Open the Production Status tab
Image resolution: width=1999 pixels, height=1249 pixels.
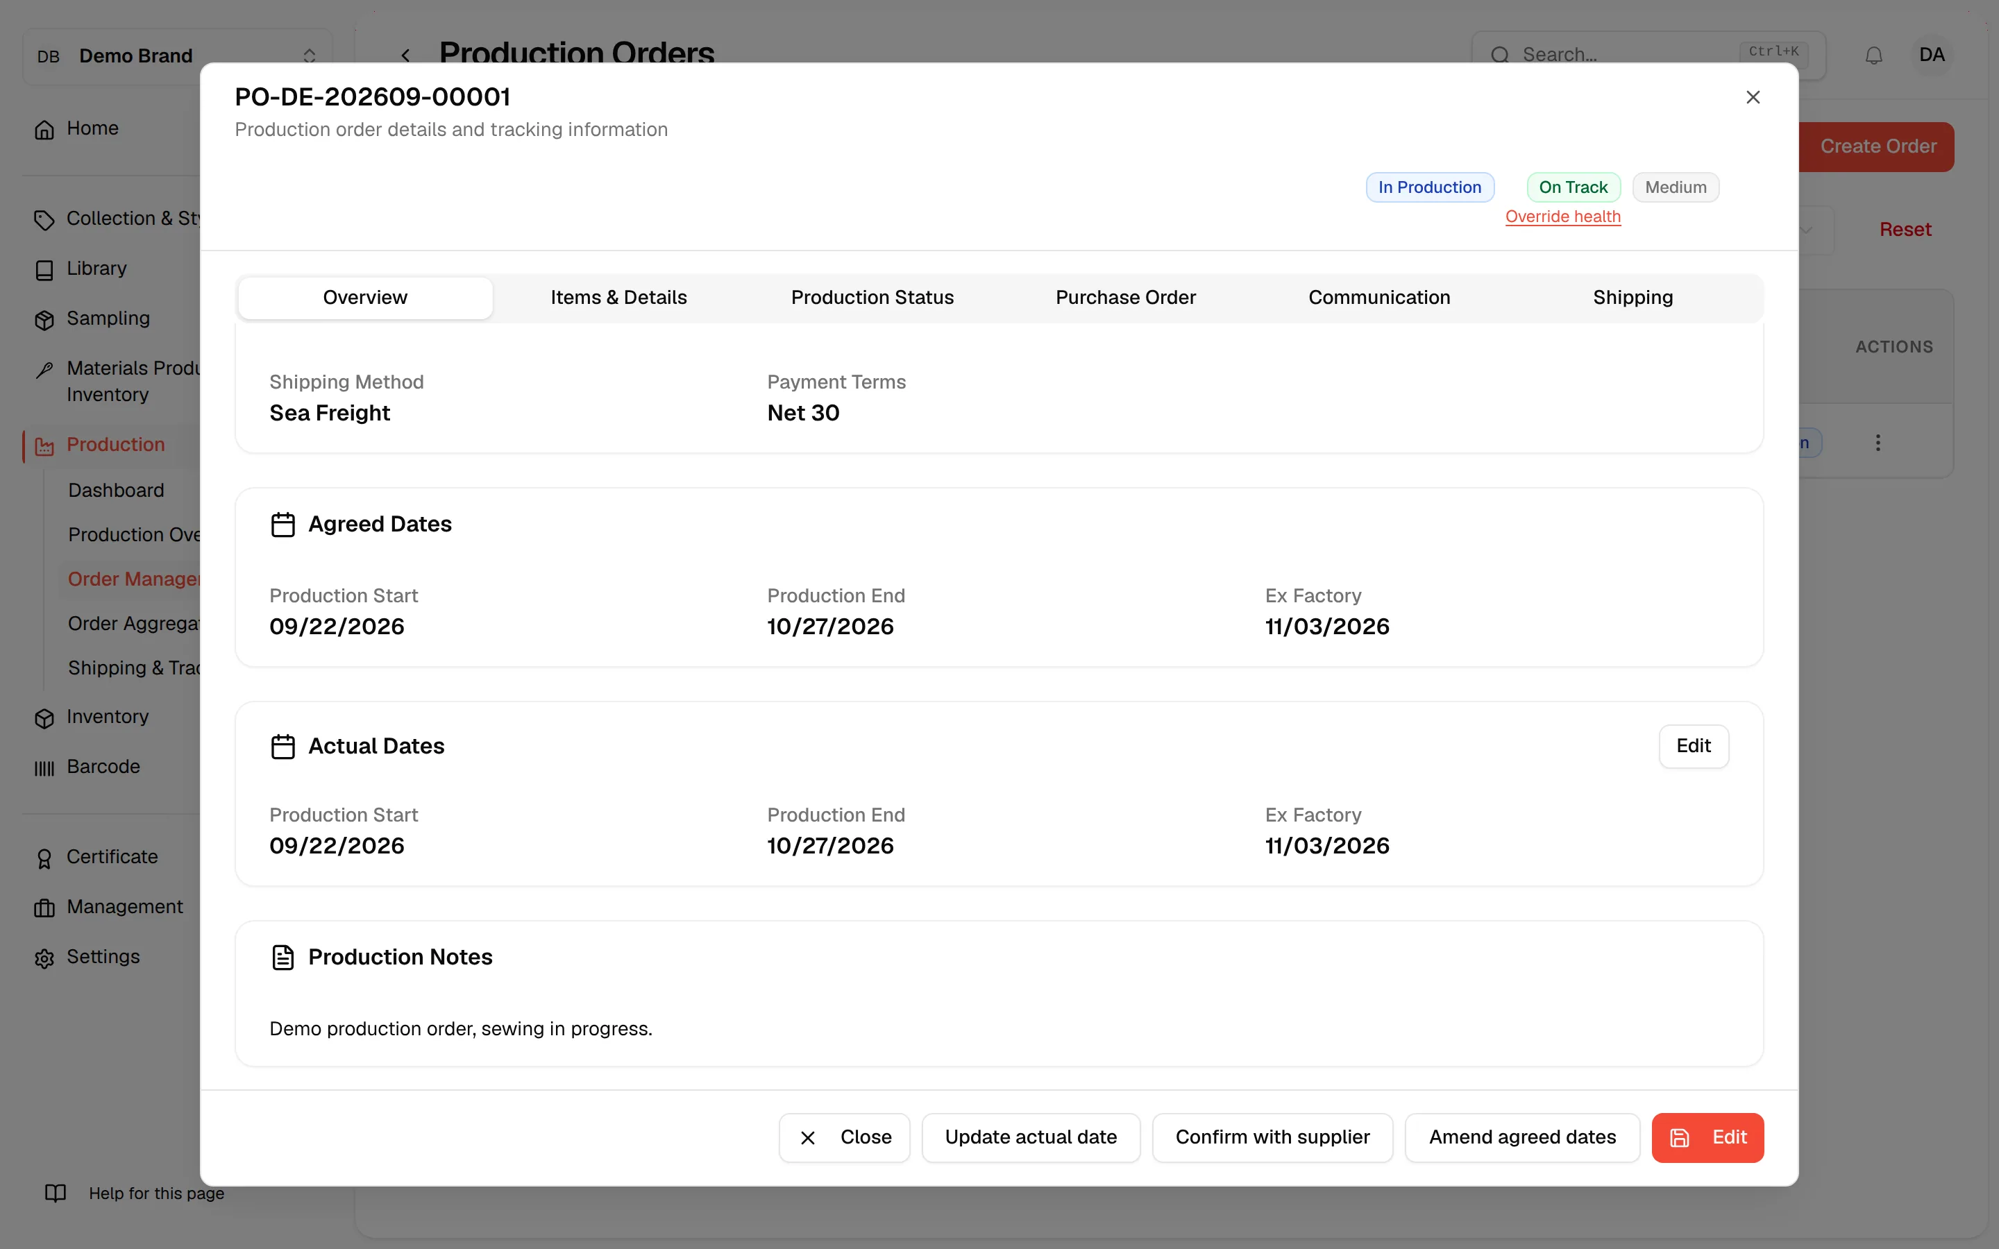(872, 298)
